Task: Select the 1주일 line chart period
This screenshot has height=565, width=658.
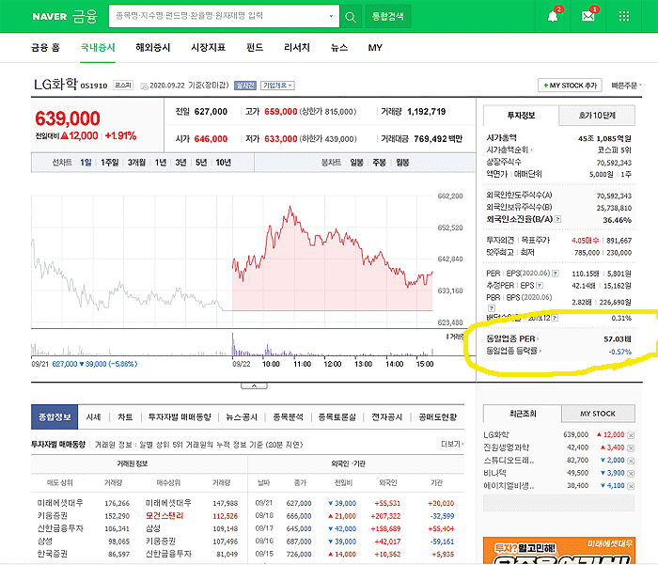Action: 110,163
